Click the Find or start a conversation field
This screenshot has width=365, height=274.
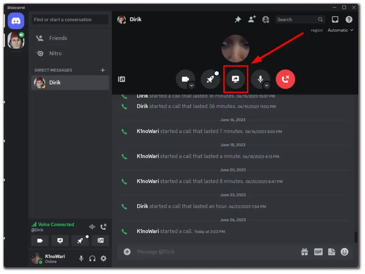(x=70, y=20)
